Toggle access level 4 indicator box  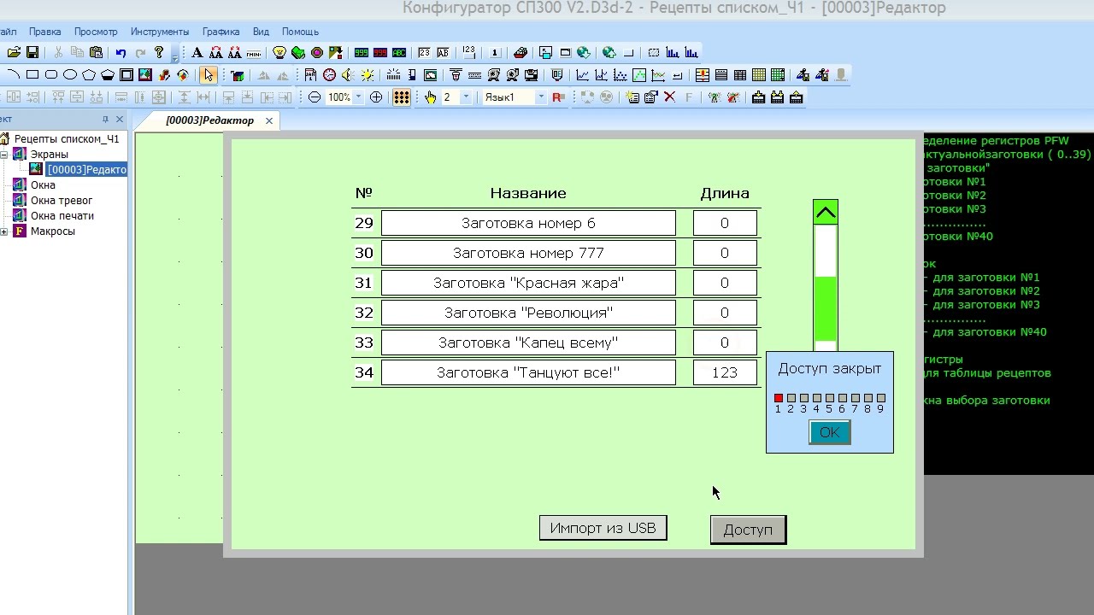[x=817, y=398]
